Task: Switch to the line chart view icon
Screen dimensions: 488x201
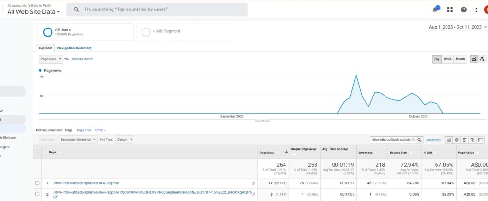Action: (x=474, y=59)
